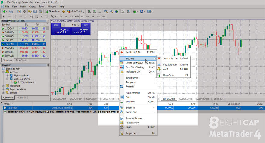The image size is (265, 143).
Task: Open the Charts menu in menu bar
Action: click(x=32, y=6)
